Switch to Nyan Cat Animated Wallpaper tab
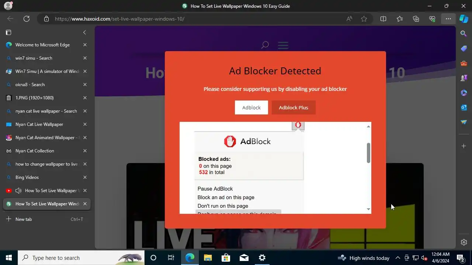 coord(46,138)
